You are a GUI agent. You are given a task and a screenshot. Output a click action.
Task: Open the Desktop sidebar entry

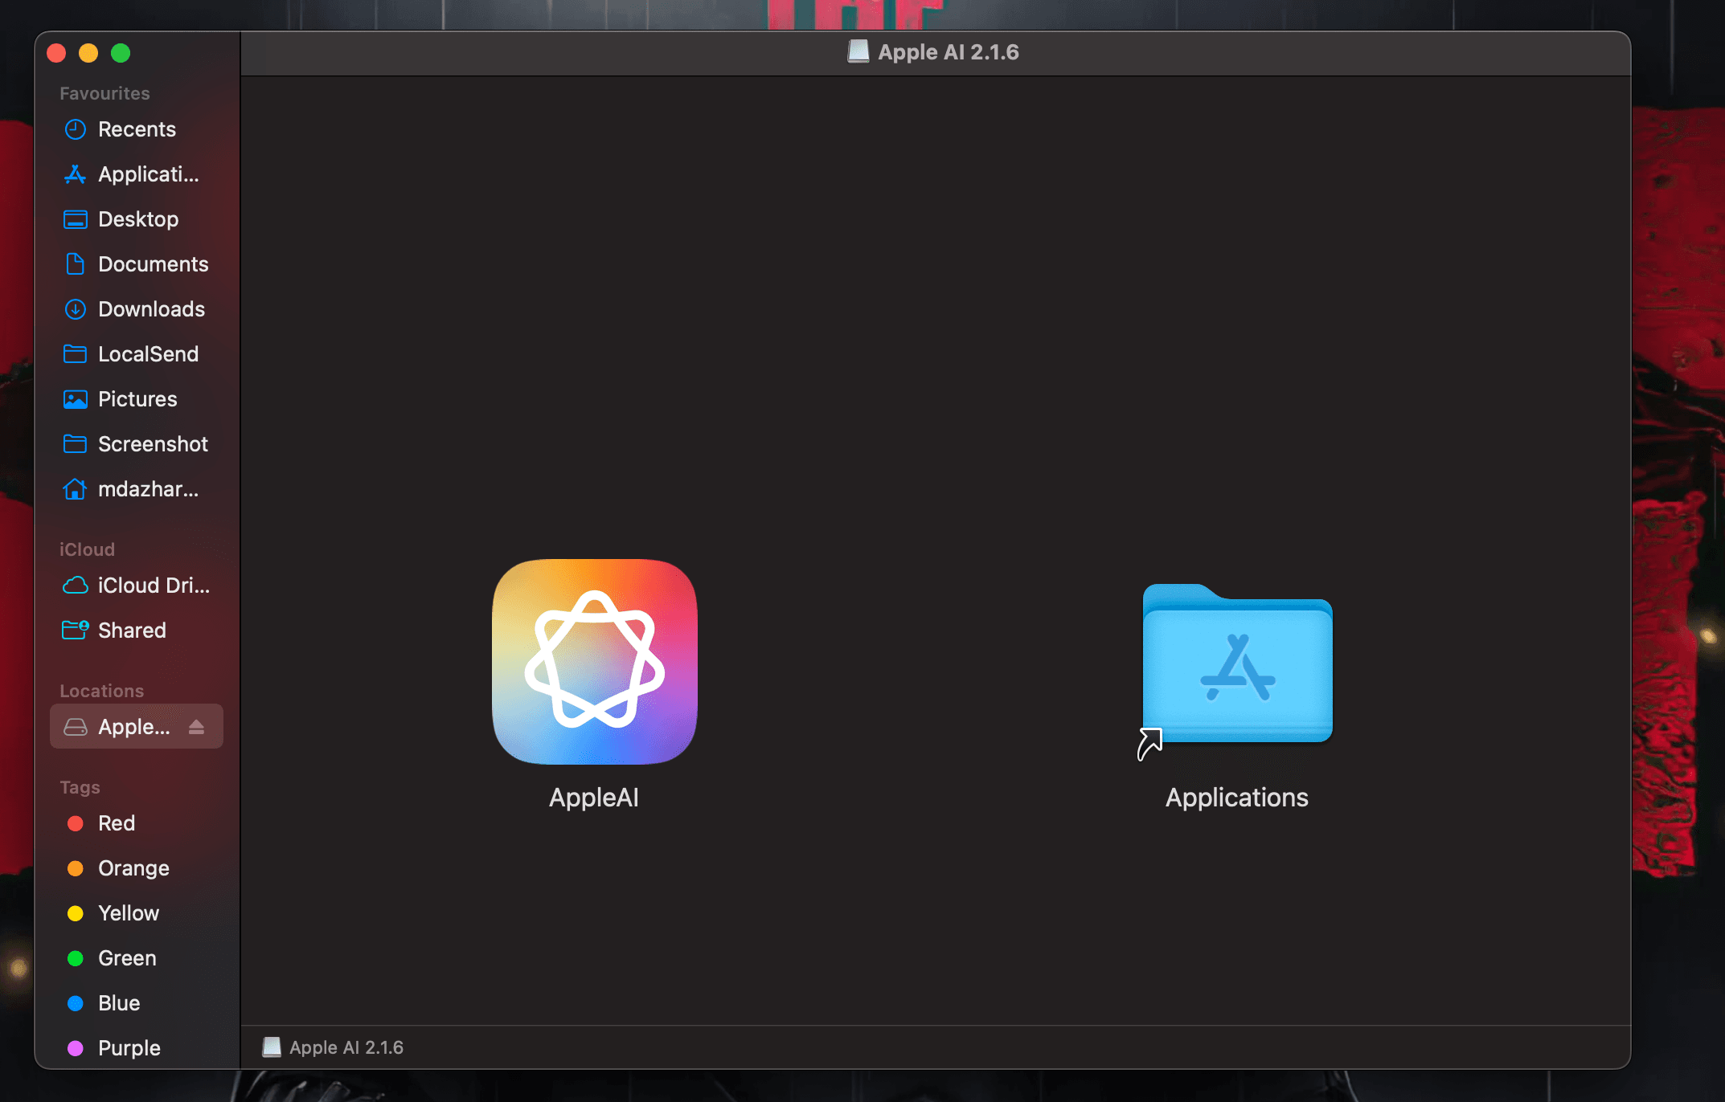(138, 219)
